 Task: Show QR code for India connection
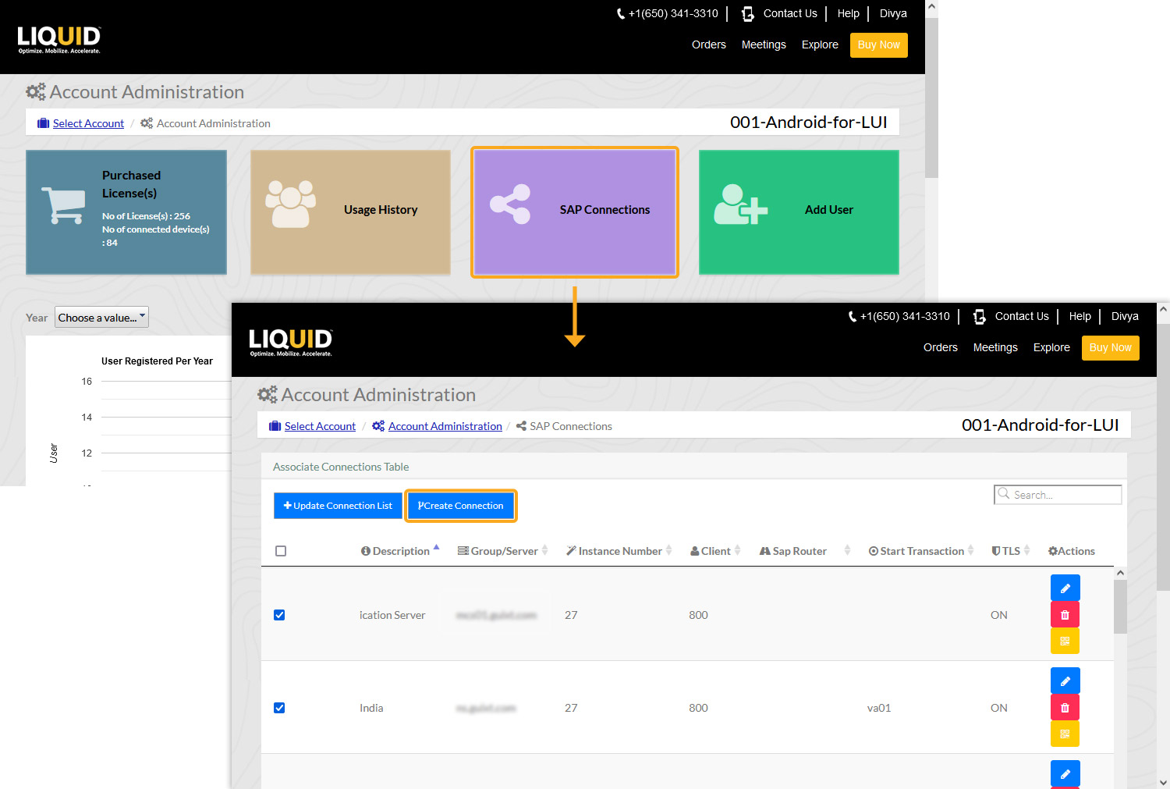click(x=1065, y=734)
